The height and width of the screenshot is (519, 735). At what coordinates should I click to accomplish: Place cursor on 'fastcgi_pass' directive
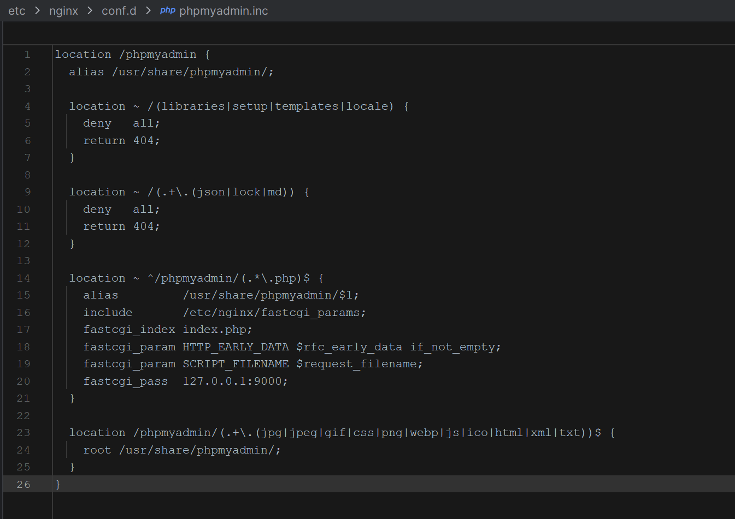pyautogui.click(x=125, y=381)
